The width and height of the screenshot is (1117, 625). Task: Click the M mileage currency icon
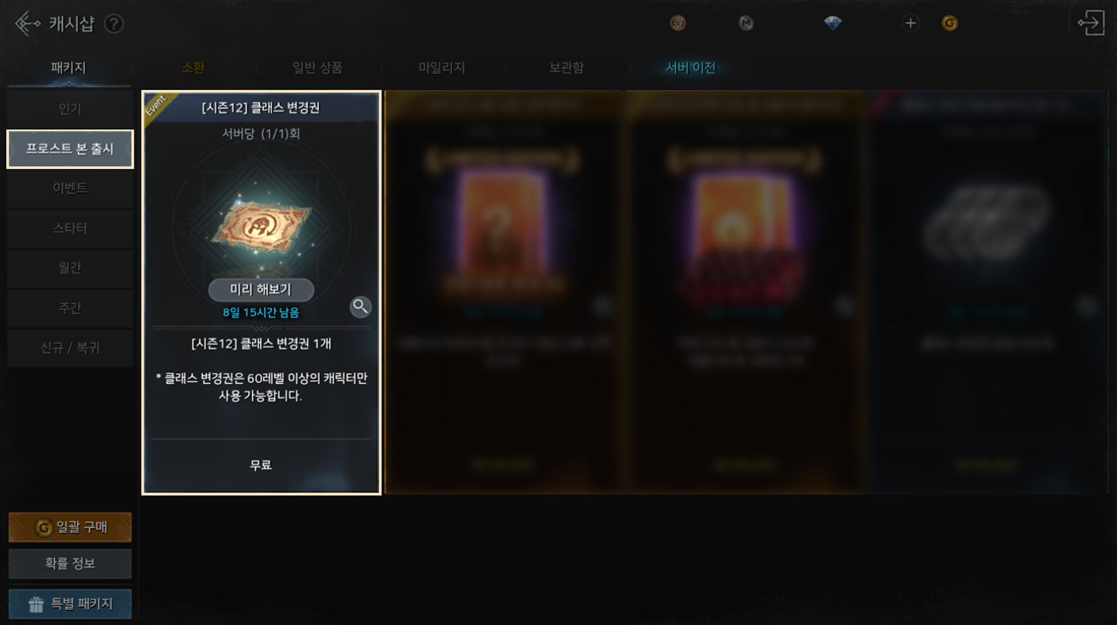[746, 23]
